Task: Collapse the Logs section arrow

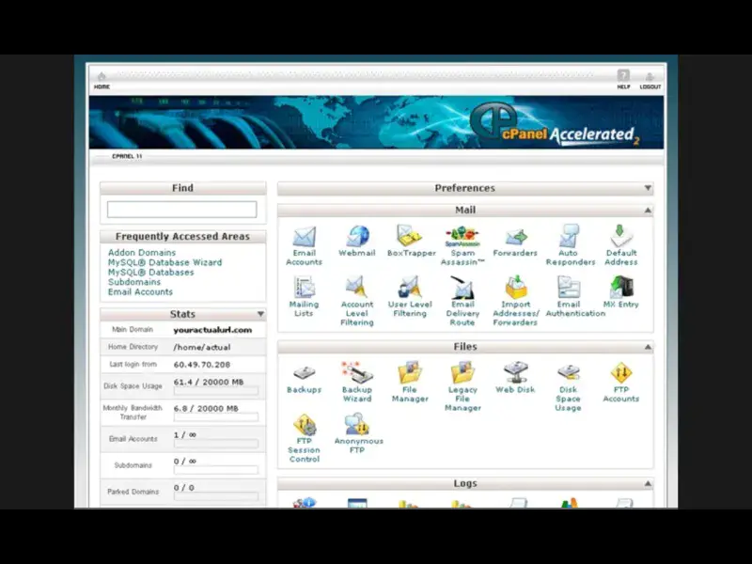Action: click(x=648, y=483)
